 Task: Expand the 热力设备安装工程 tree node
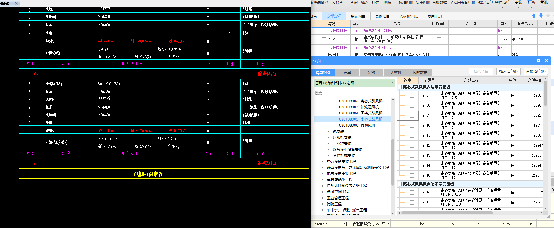coord(323,162)
